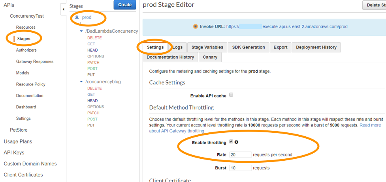
Task: Click the Burst input field
Action: point(240,168)
